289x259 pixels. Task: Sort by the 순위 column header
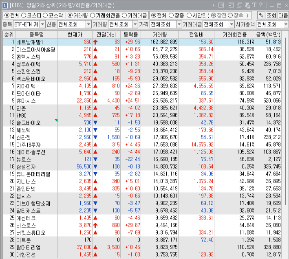click(x=9, y=35)
